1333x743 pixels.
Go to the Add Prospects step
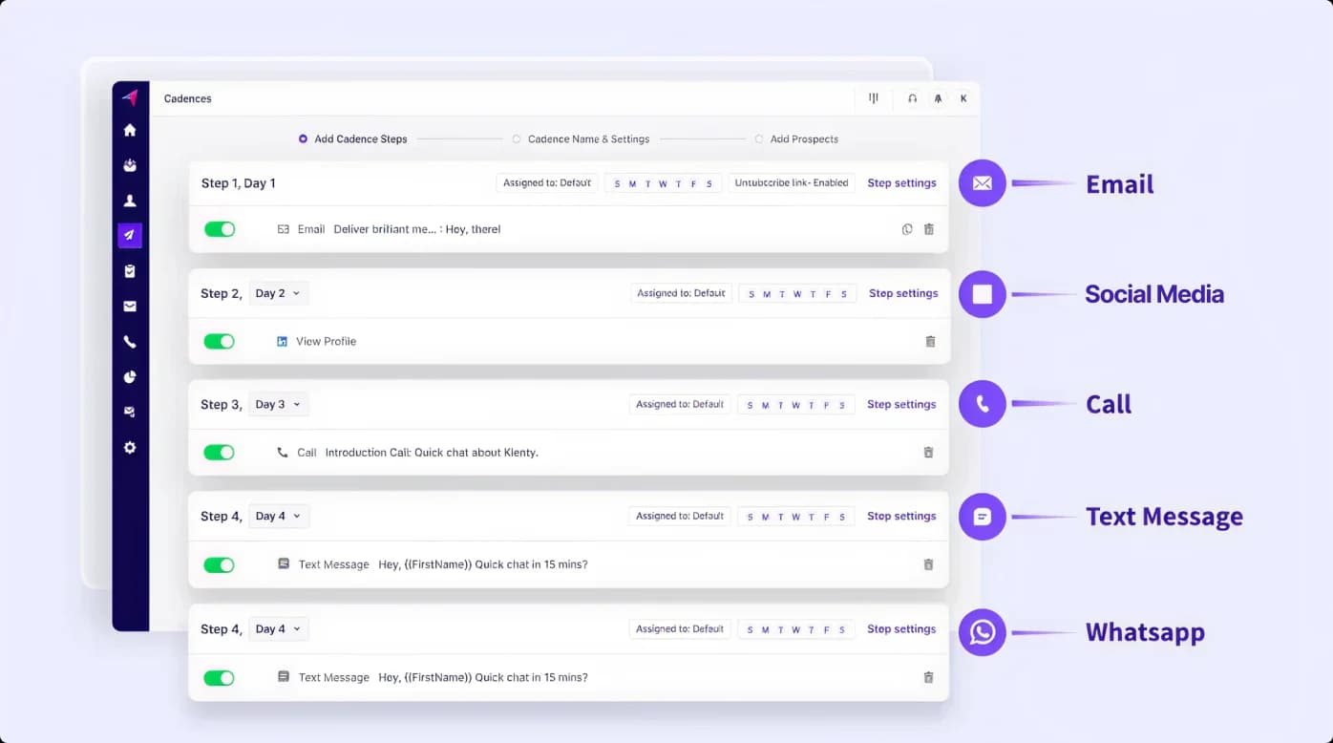coord(803,139)
